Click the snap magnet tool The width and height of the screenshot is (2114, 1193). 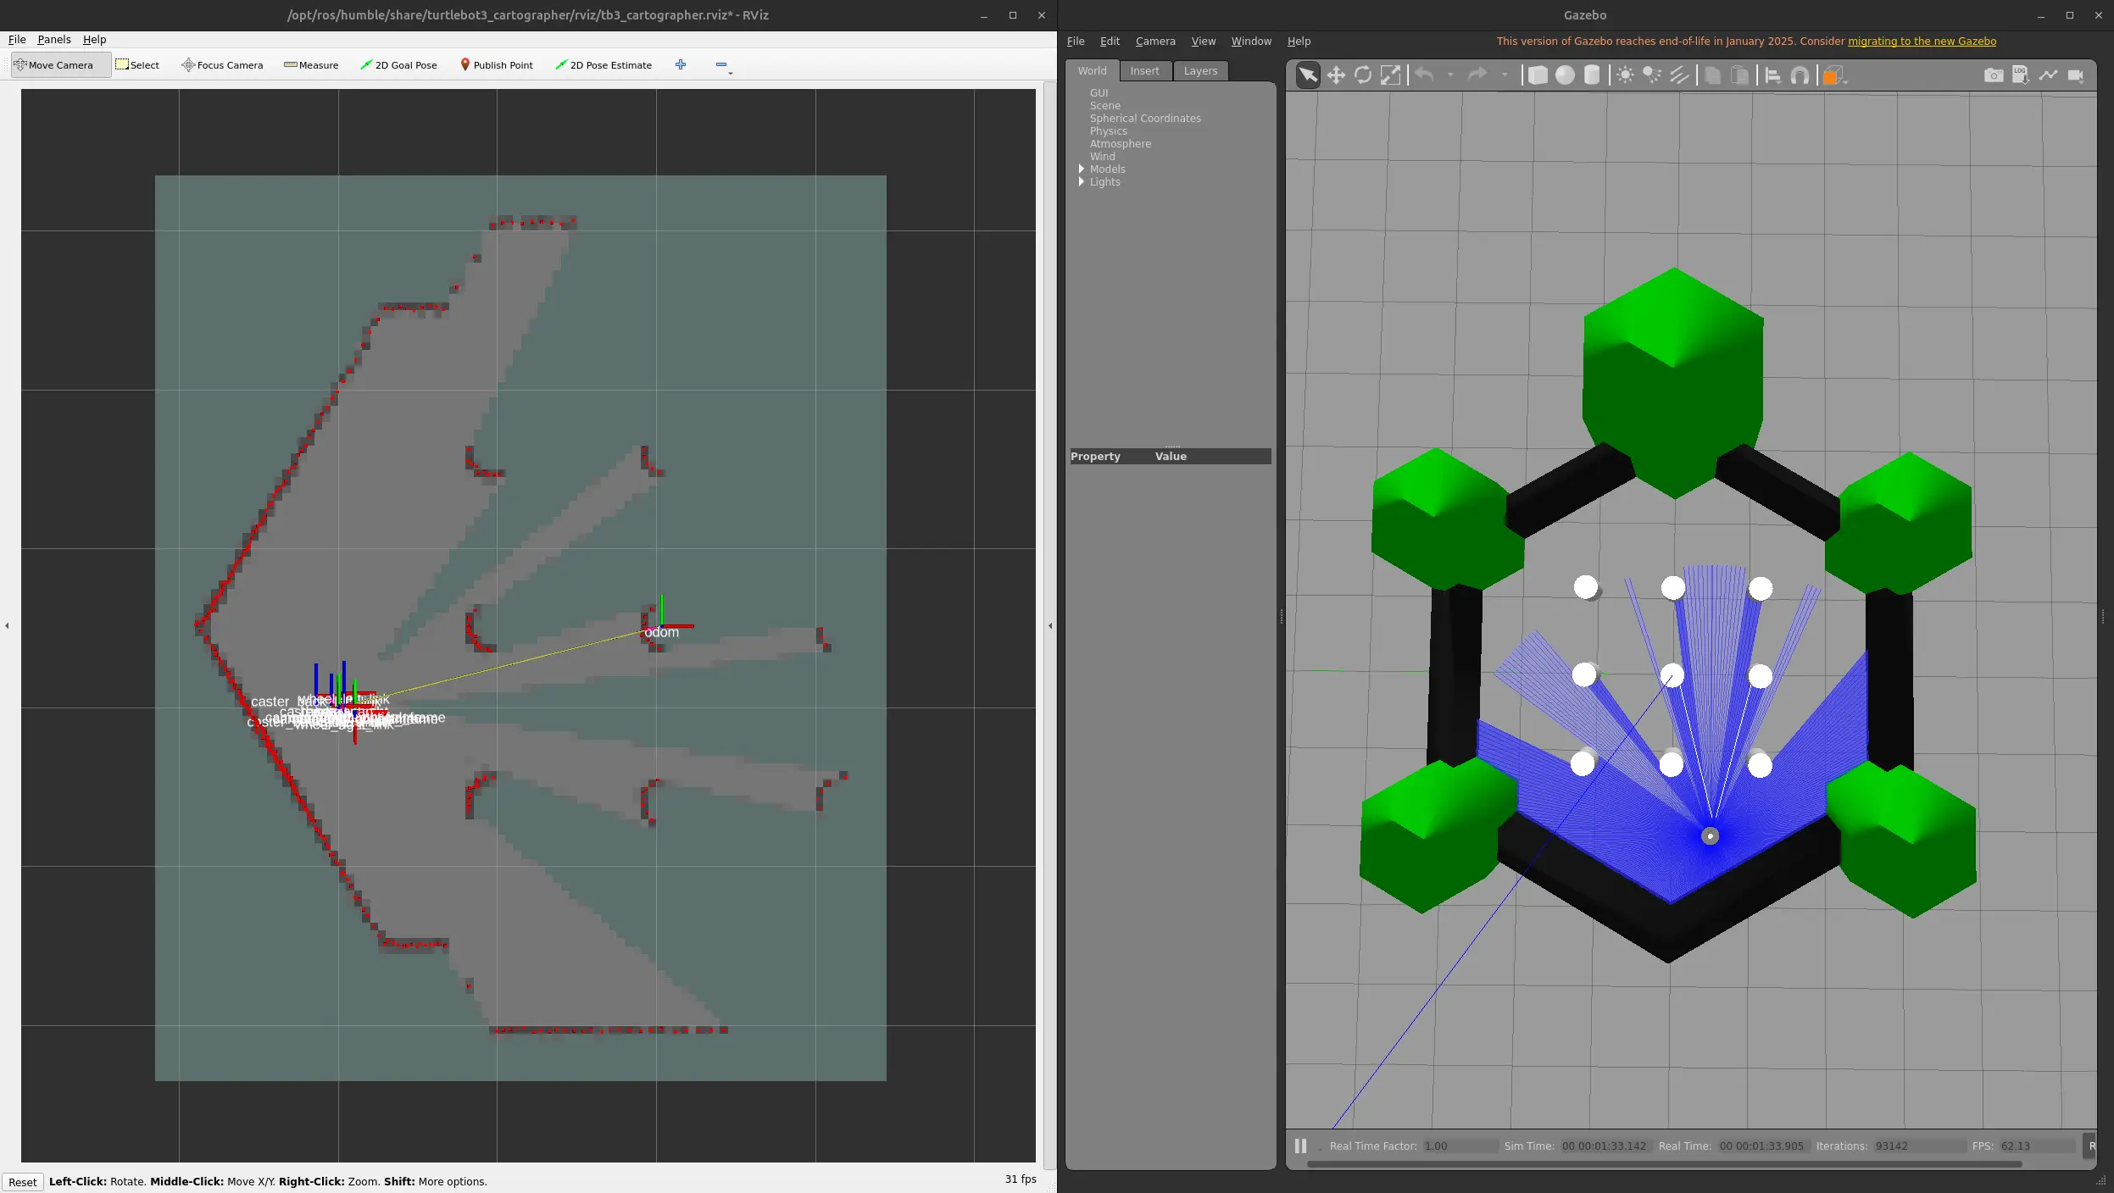1800,75
